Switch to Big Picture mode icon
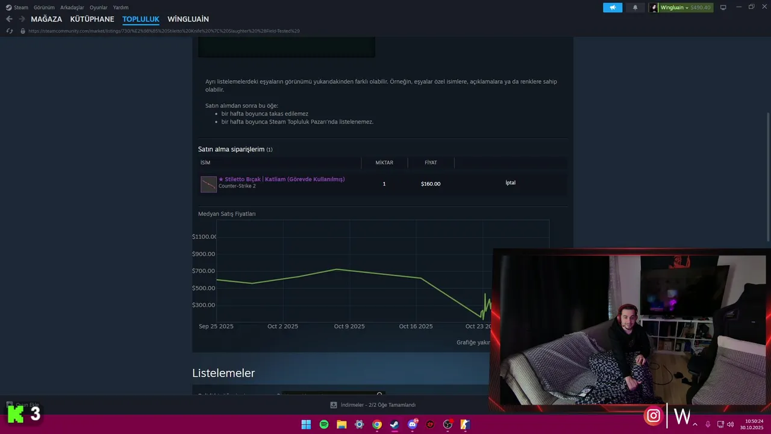The image size is (771, 434). pos(723,7)
